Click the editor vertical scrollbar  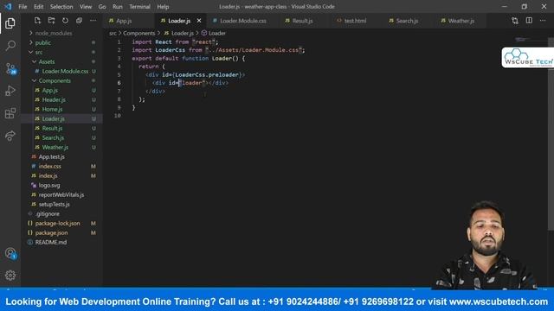[551, 134]
